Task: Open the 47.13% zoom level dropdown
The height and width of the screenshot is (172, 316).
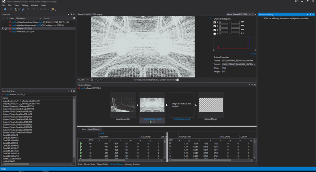Action: 83,80
